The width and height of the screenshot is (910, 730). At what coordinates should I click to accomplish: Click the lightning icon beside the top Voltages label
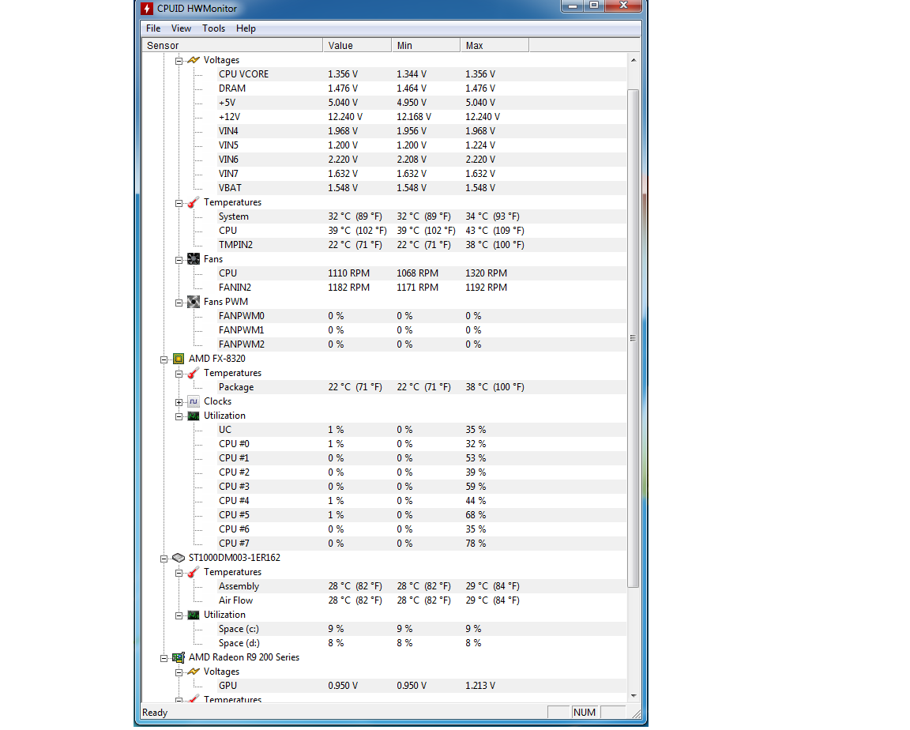point(194,60)
